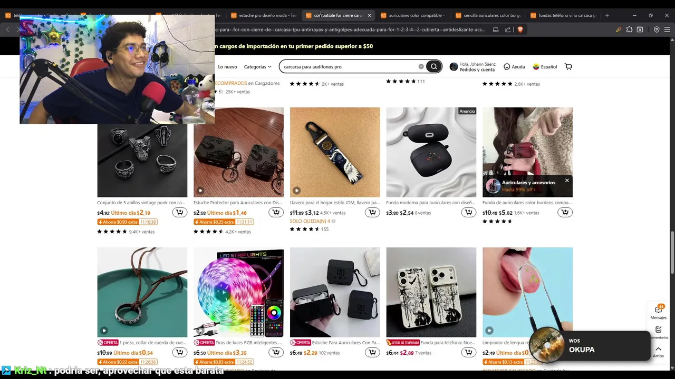Play video on the rope necklace thumbnail
Viewport: 675px width, 379px height.
pyautogui.click(x=104, y=331)
